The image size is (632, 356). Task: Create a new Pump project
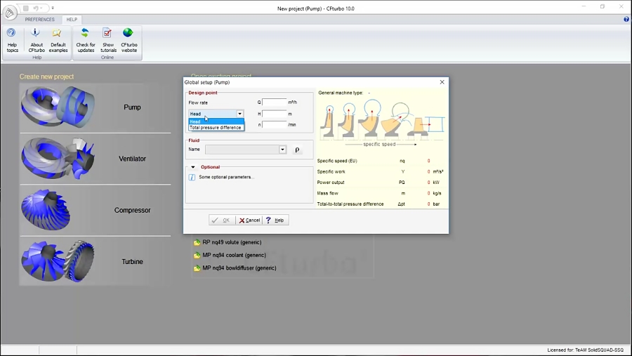click(95, 107)
